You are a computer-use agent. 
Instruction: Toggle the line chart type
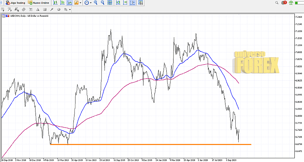(x=70, y=3)
